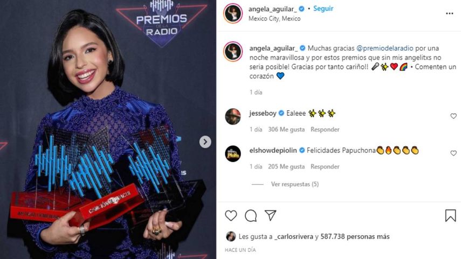
Task: View 306 Me gusta on jesseboy's comment
Action: coord(286,129)
